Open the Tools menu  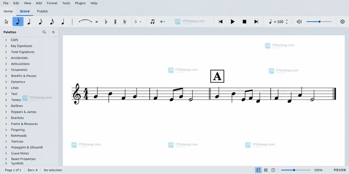click(x=66, y=3)
